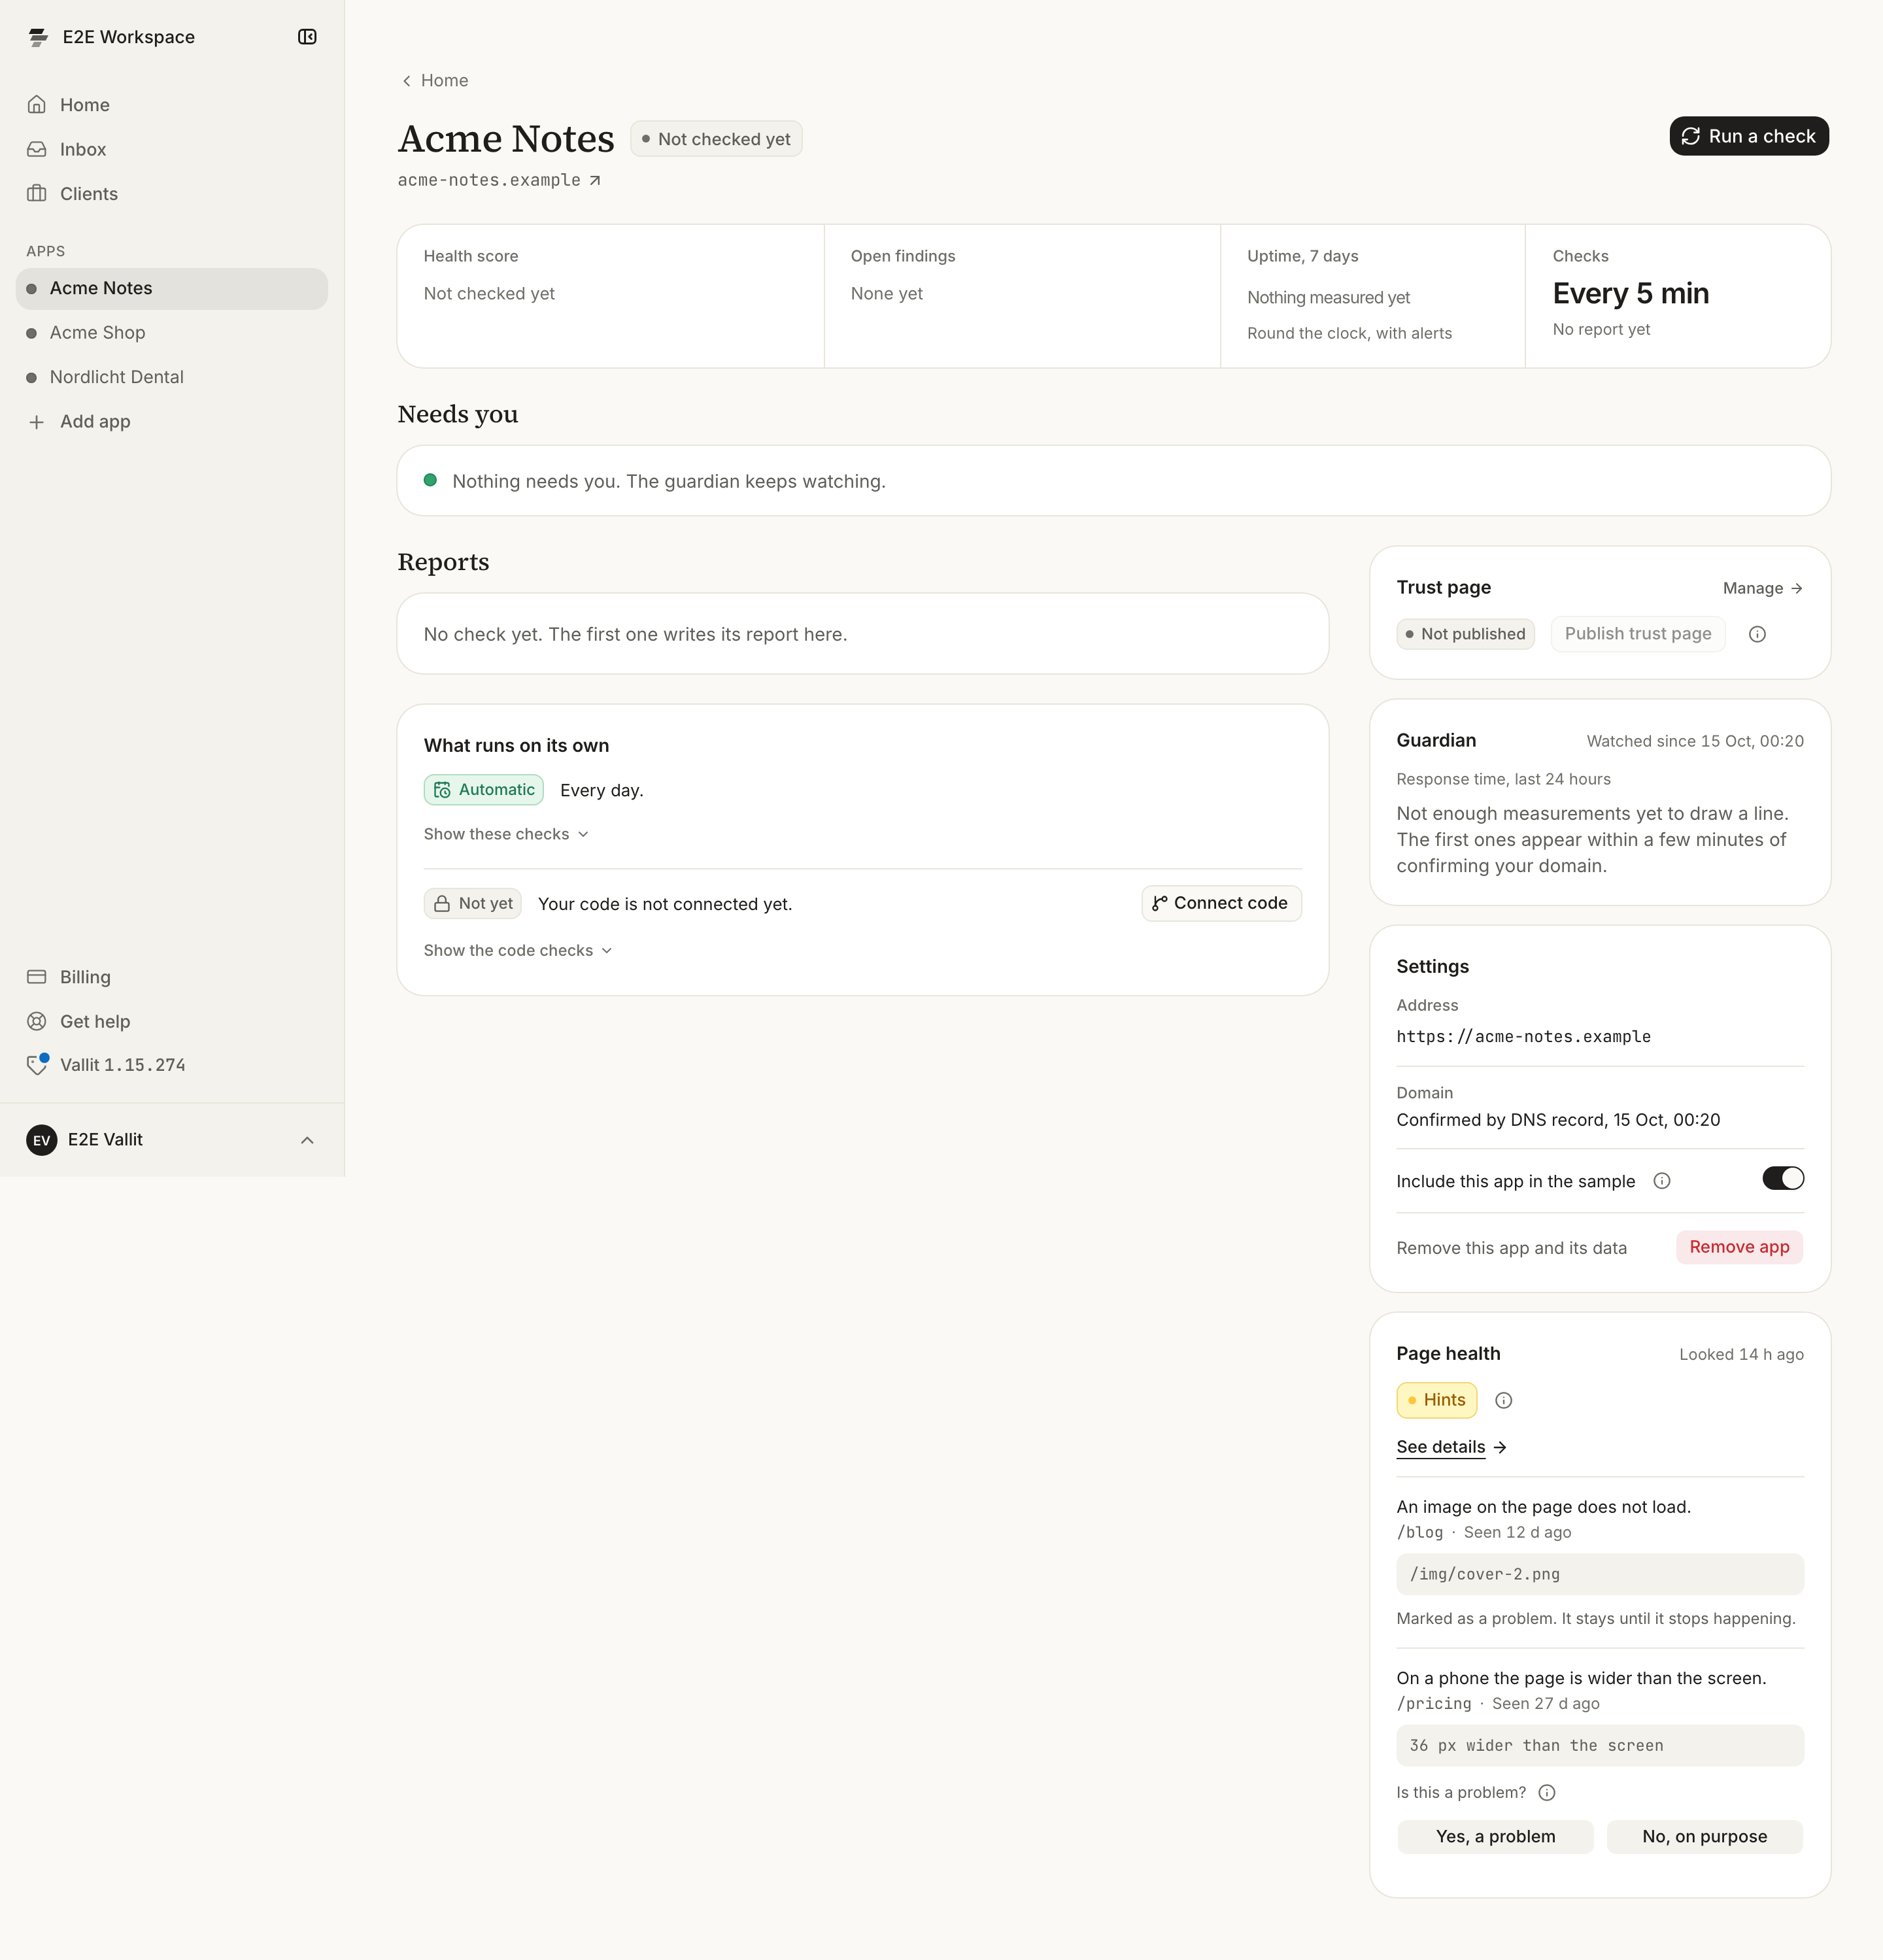Open the Inbox section
Screen dimensions: 1883x1960
coord(172,149)
